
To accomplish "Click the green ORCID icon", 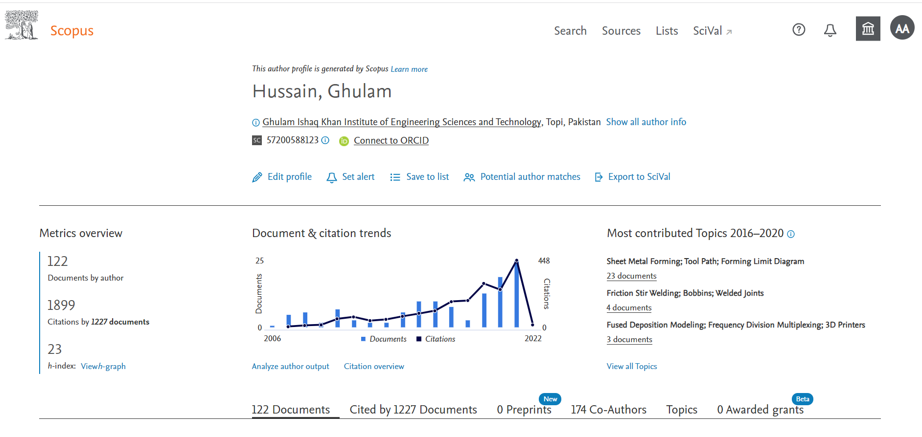I will click(x=344, y=141).
